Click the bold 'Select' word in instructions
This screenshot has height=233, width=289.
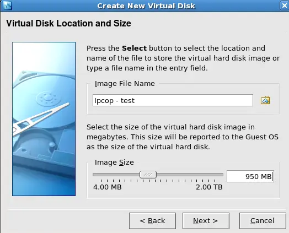[x=134, y=48]
